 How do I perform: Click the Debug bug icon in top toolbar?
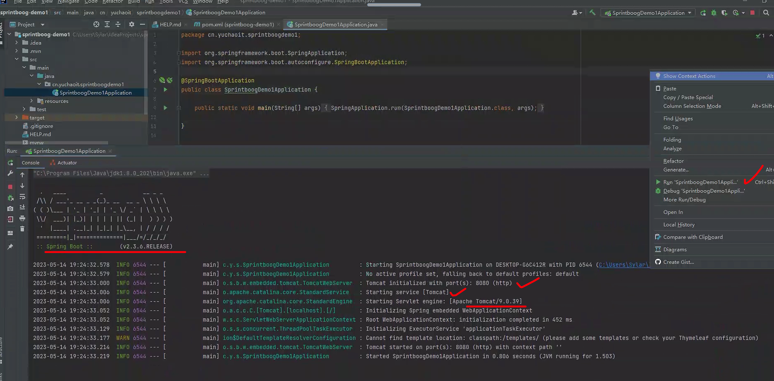pyautogui.click(x=714, y=13)
